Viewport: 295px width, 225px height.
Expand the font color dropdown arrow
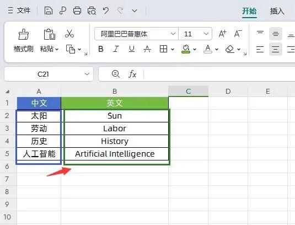tap(217, 49)
